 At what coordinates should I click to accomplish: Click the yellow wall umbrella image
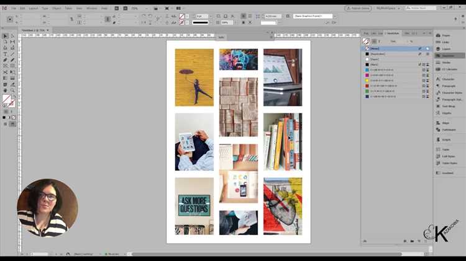pyautogui.click(x=194, y=77)
